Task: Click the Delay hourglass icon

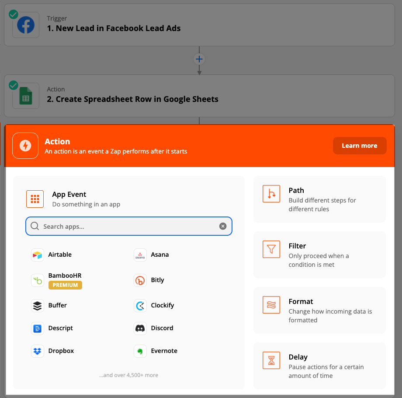Action: [x=271, y=360]
